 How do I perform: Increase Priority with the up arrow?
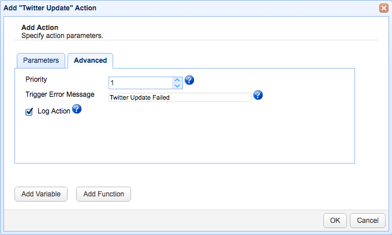177,80
